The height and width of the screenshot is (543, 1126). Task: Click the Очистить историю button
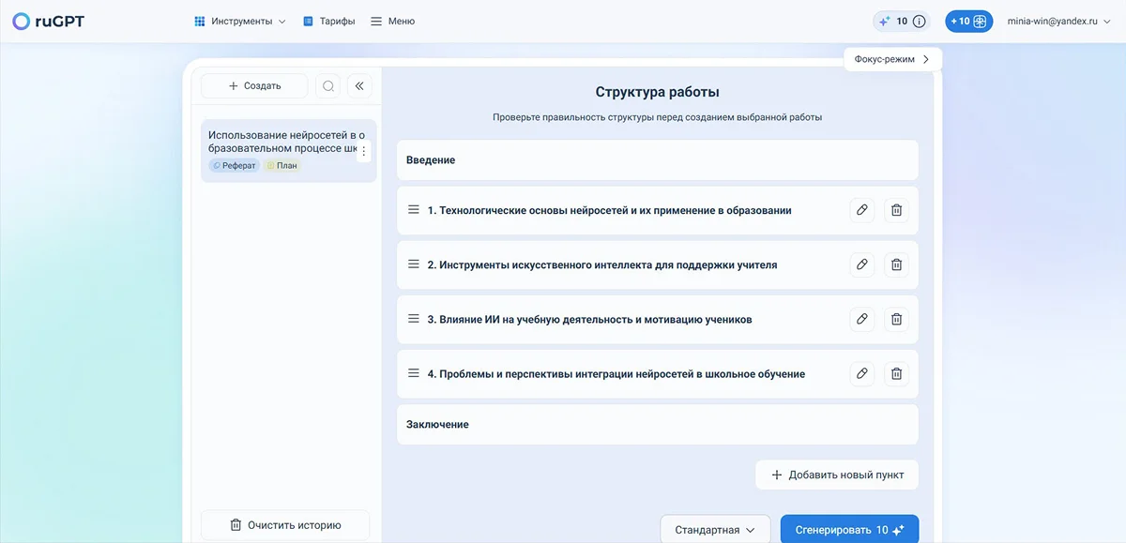(285, 525)
